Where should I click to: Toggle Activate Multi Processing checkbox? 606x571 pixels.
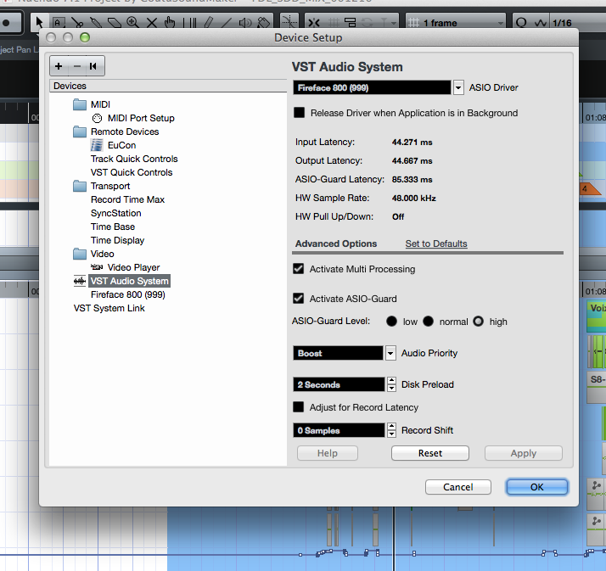click(x=299, y=269)
